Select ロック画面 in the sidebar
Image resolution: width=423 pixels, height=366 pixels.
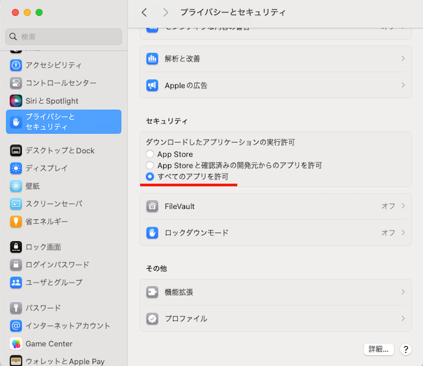coord(63,247)
